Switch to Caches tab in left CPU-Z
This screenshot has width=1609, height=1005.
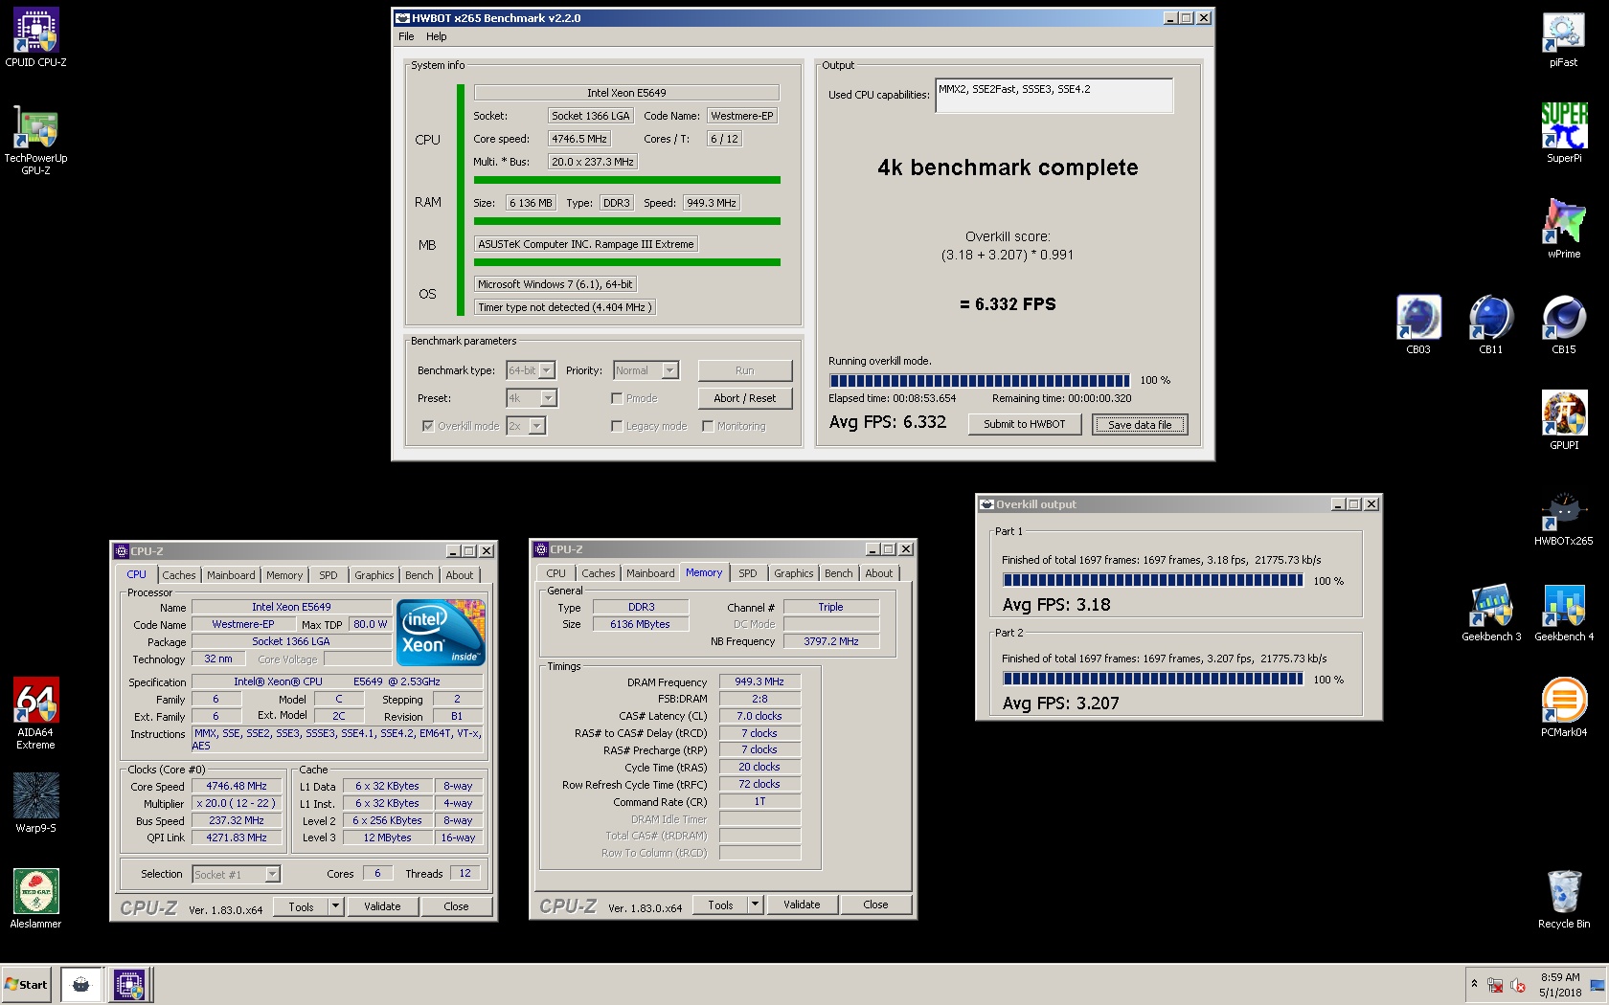179,575
